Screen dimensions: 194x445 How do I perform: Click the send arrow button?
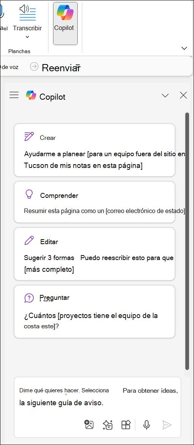click(x=167, y=425)
